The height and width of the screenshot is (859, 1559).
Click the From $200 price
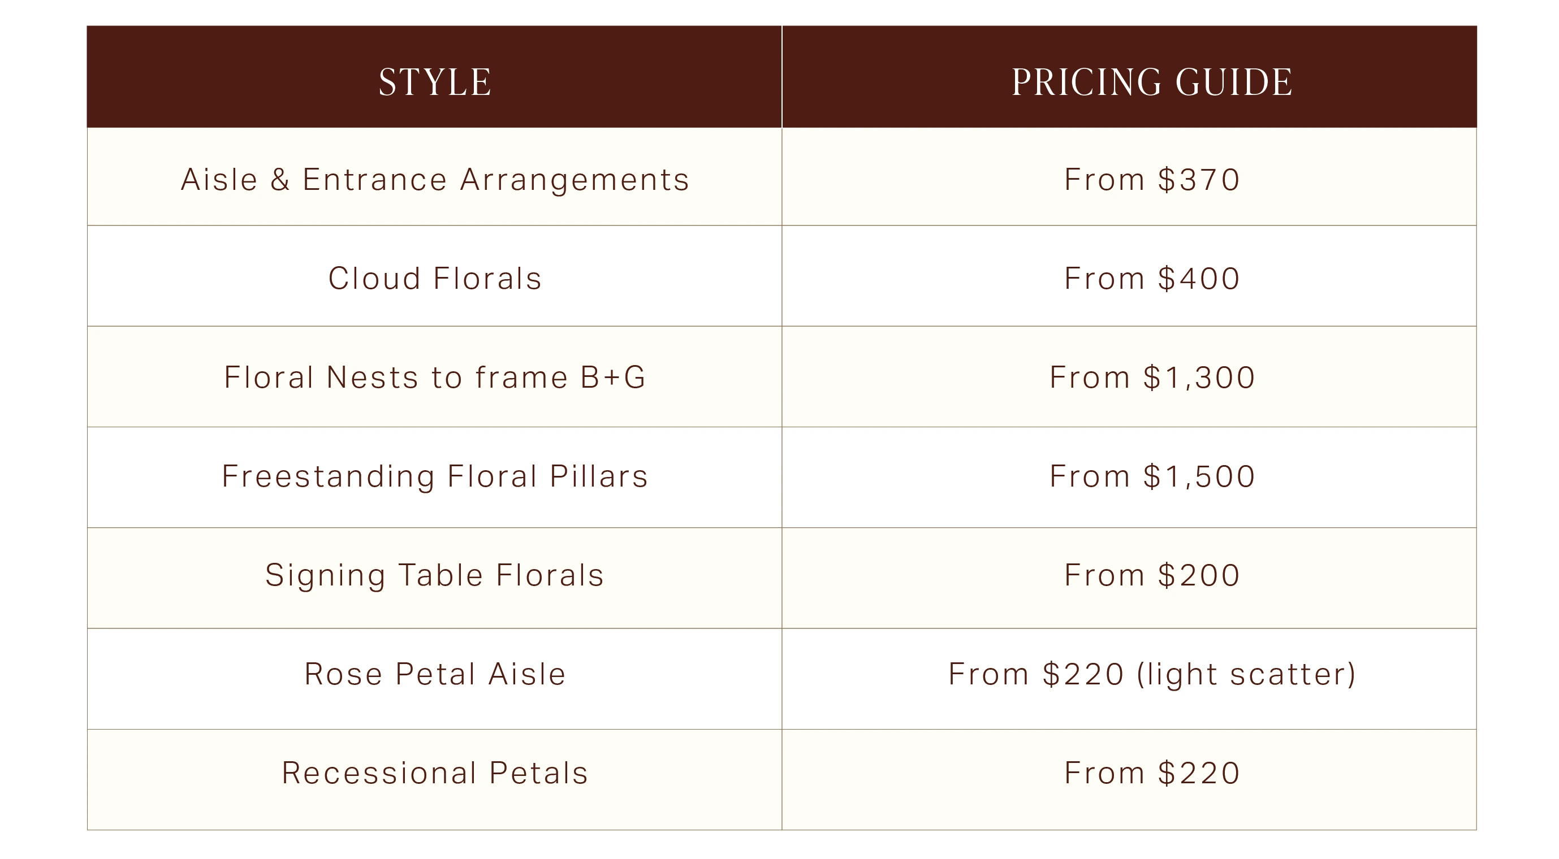click(x=1152, y=575)
